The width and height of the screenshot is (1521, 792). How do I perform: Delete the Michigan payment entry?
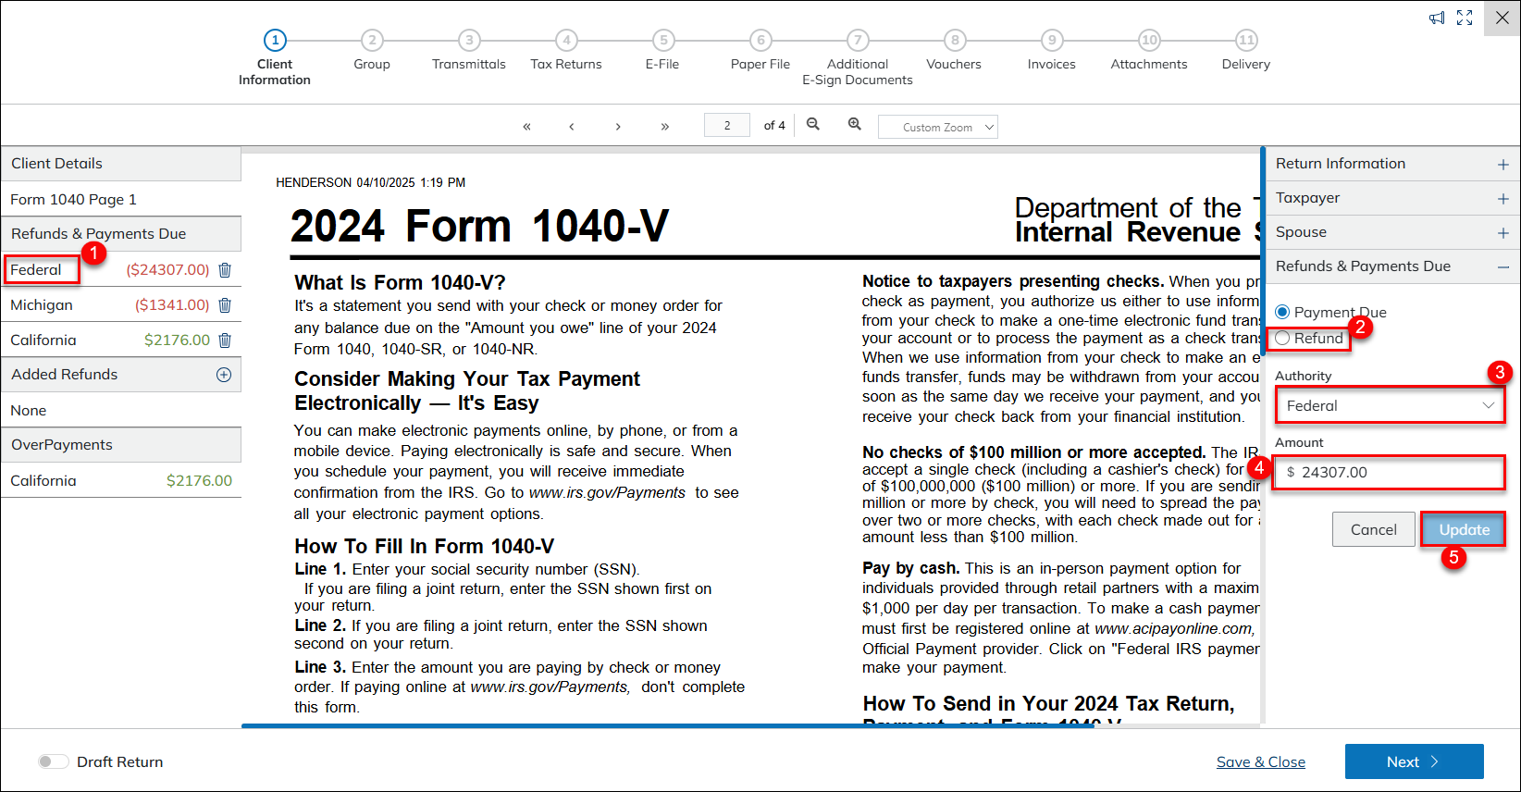pos(225,305)
